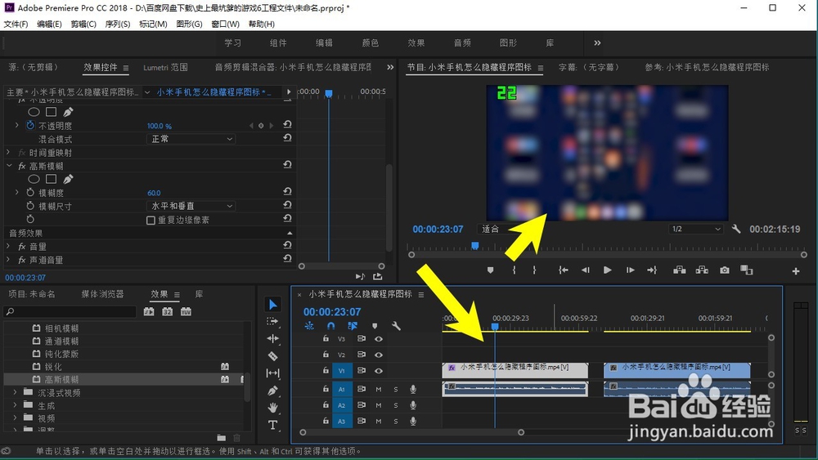Select the Ripple Edit tool
The width and height of the screenshot is (818, 460).
(x=273, y=338)
